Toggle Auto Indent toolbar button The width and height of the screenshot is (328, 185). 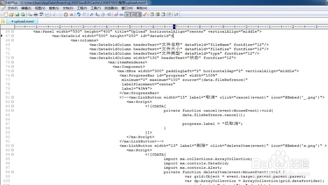click(133, 14)
